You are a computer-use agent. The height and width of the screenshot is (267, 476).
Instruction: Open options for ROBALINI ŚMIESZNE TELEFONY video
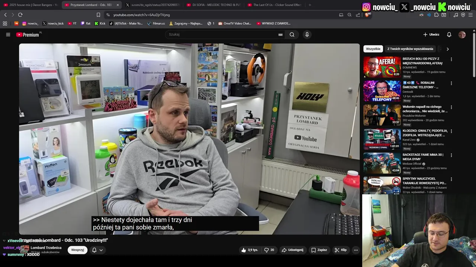[x=451, y=83]
